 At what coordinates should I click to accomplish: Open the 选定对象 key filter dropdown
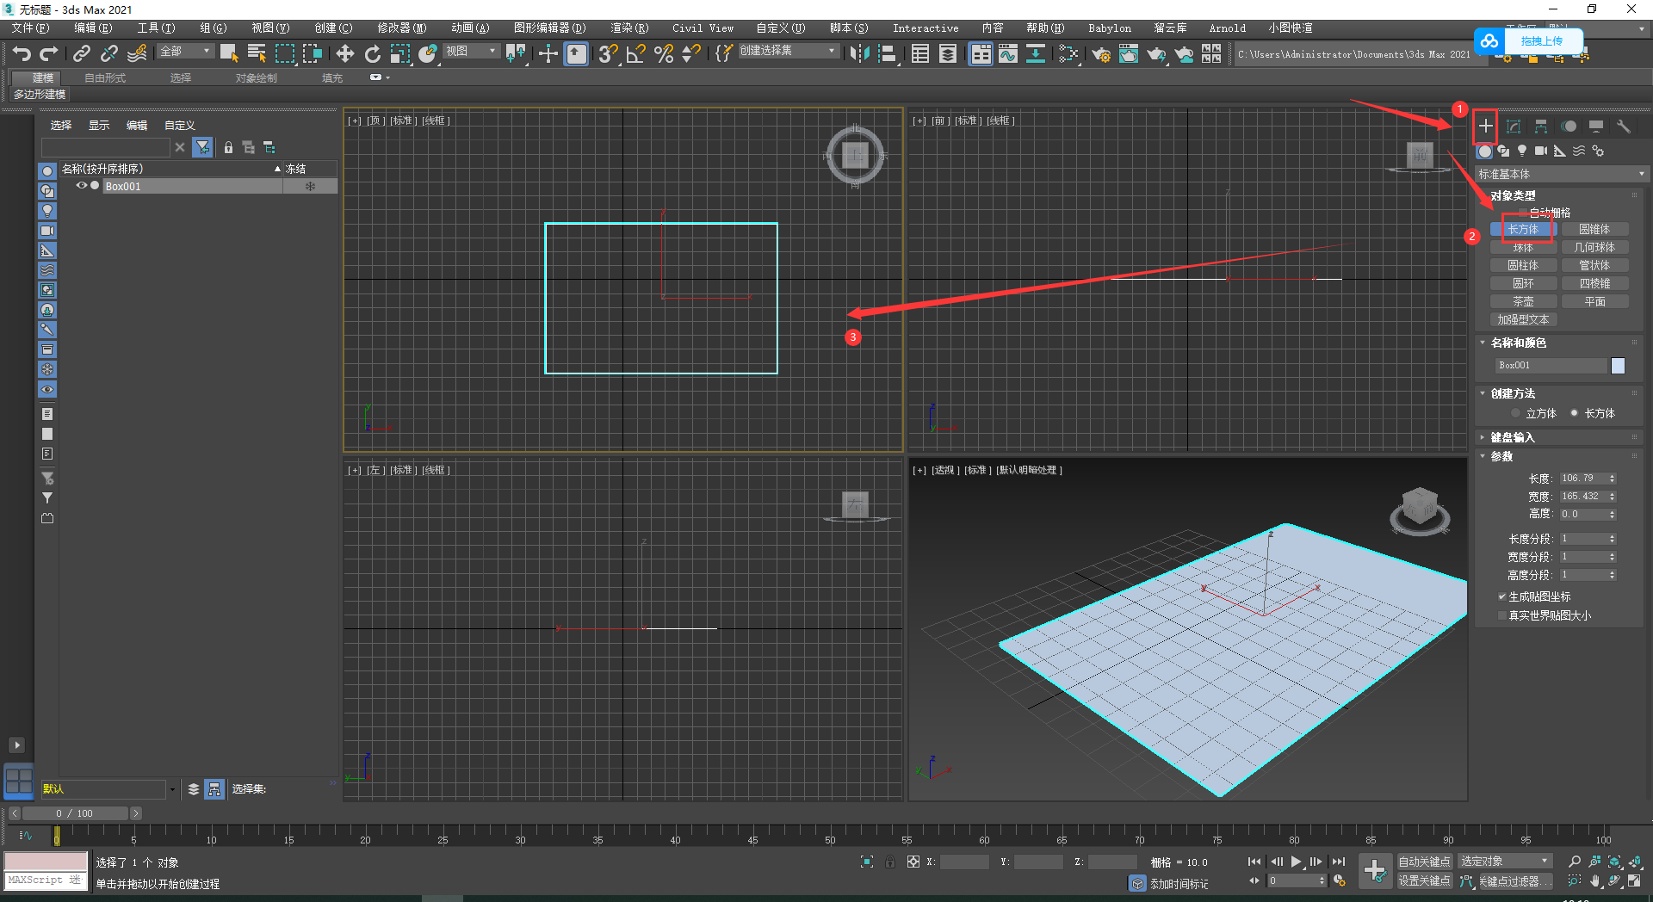coord(1504,862)
